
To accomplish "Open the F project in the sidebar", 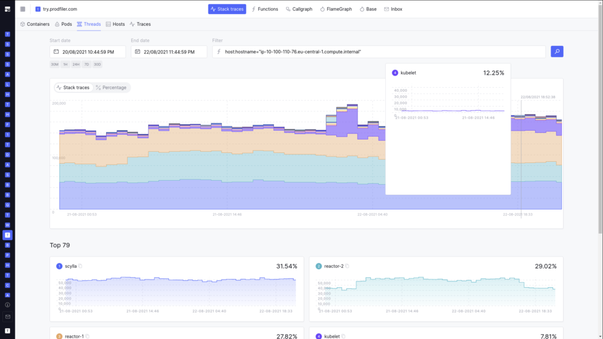I will (x=7, y=125).
